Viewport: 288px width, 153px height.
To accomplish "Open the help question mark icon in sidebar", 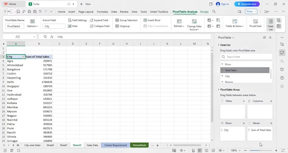I will pyautogui.click(x=282, y=78).
